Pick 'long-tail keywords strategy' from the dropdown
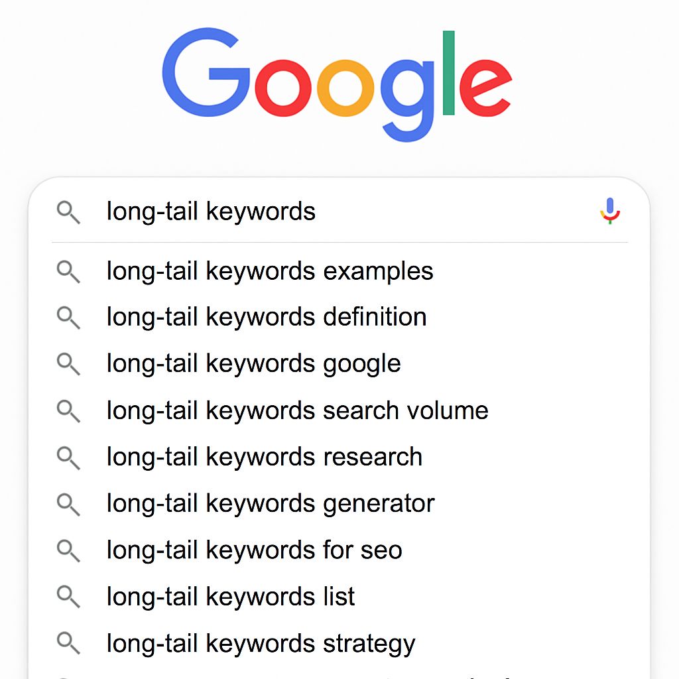Viewport: 679px width, 679px height. [260, 644]
